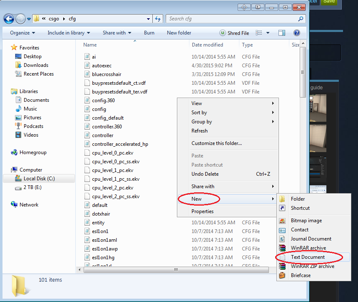Create a new Journal Document
Screen dimensions: 358x302
pyautogui.click(x=314, y=239)
